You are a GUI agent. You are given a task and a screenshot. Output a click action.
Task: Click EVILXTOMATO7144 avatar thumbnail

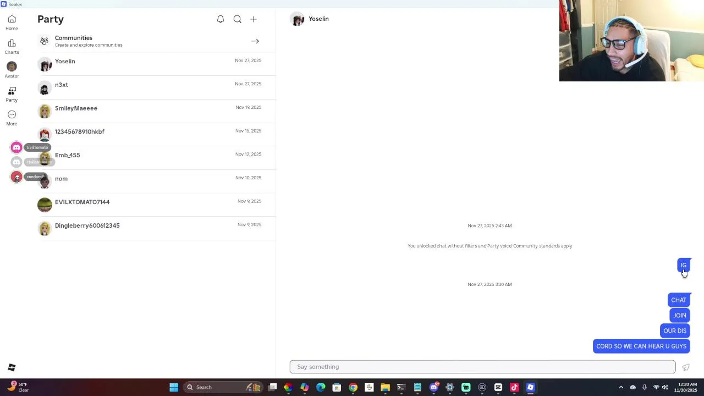pos(45,205)
